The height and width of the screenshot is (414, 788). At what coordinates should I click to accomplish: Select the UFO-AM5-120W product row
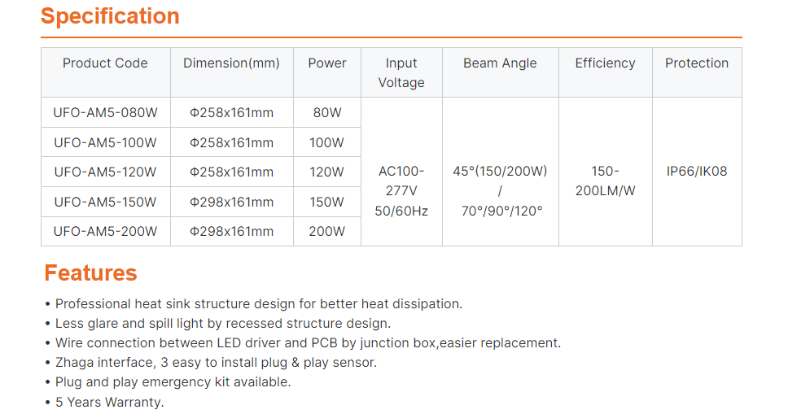click(105, 172)
